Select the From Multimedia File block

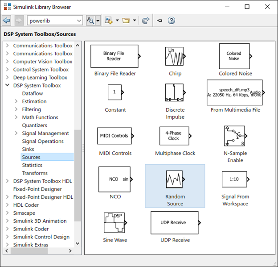click(235, 92)
